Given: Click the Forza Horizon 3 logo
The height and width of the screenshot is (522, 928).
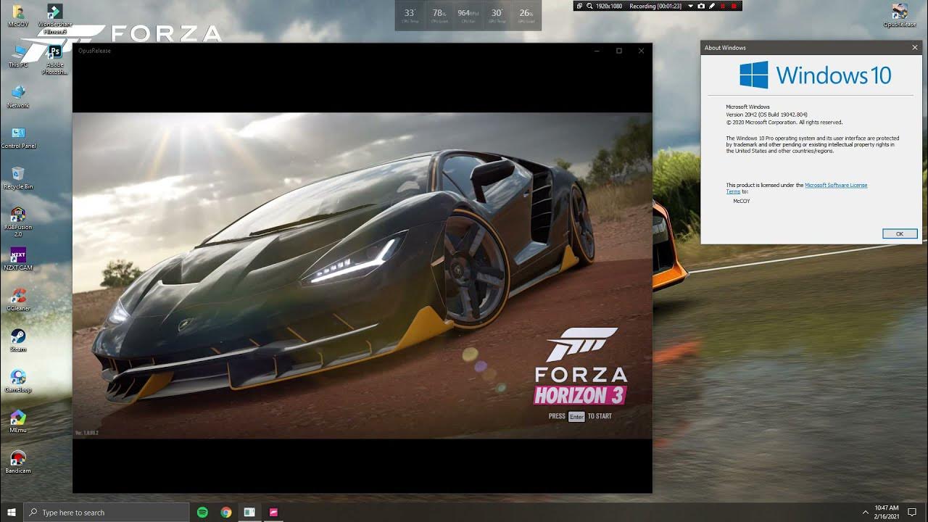Looking at the screenshot, I should pyautogui.click(x=580, y=366).
